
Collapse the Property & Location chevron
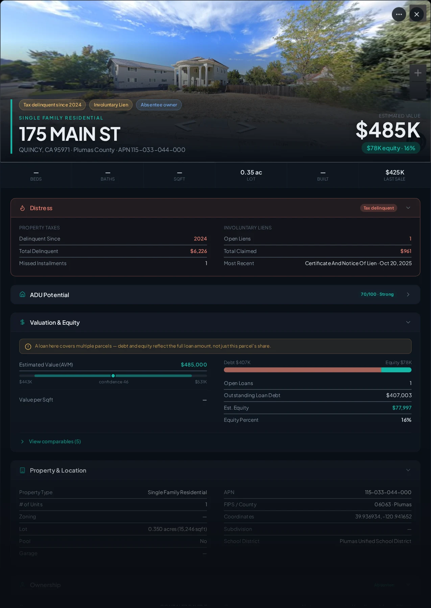point(408,470)
